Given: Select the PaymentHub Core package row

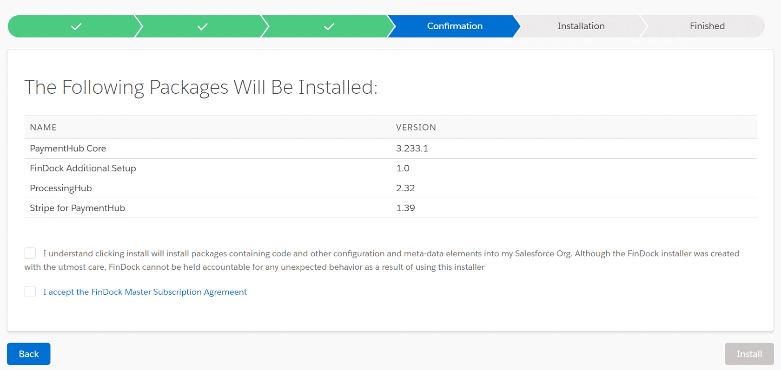Looking at the screenshot, I should [x=68, y=149].
